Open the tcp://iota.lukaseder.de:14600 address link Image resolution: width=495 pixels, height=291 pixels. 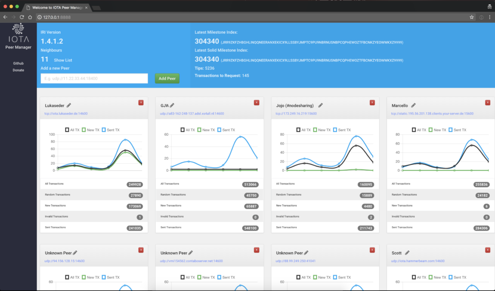tap(66, 114)
